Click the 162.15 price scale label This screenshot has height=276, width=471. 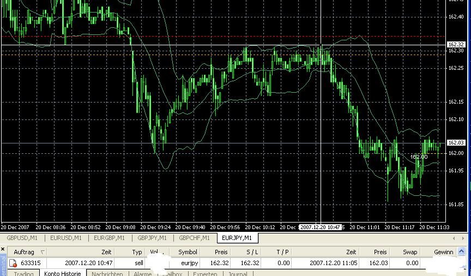click(456, 102)
